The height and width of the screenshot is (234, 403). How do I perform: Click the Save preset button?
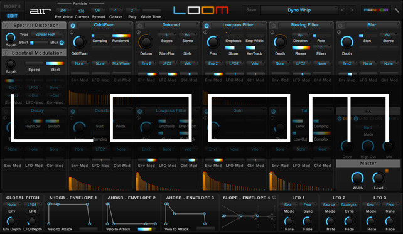pyautogui.click(x=251, y=10)
